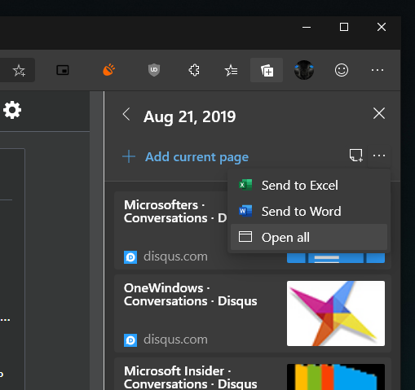The image size is (415, 390).
Task: Open the Favorites list icon
Action: coord(231,70)
